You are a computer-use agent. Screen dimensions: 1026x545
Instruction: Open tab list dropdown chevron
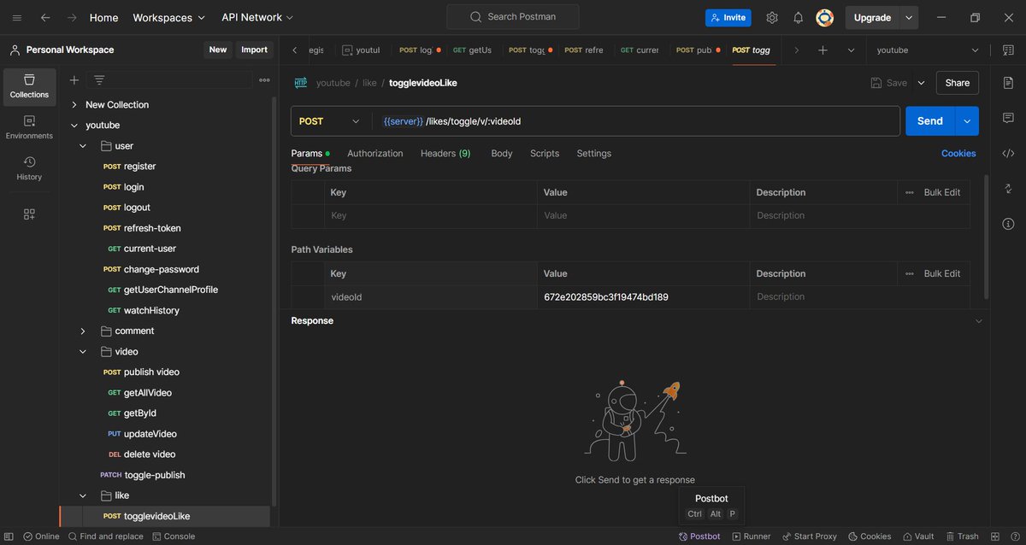[x=851, y=50]
